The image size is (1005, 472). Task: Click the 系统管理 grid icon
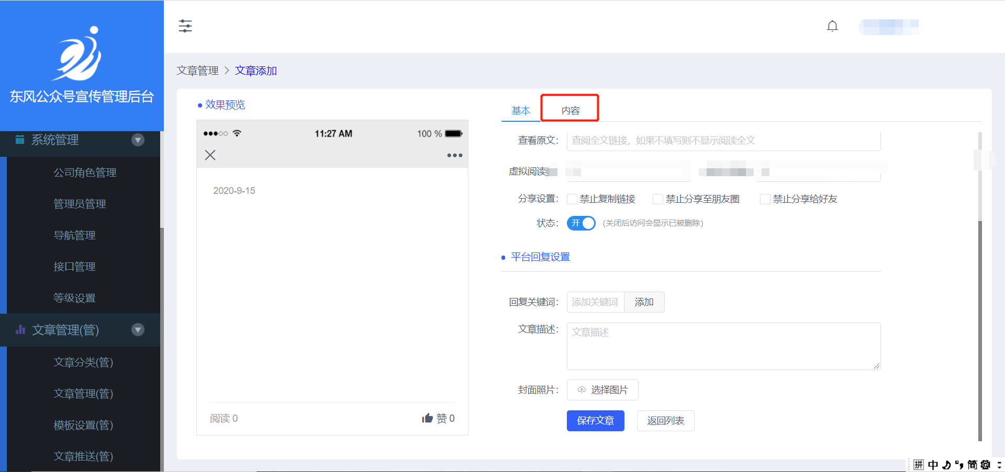pos(20,140)
